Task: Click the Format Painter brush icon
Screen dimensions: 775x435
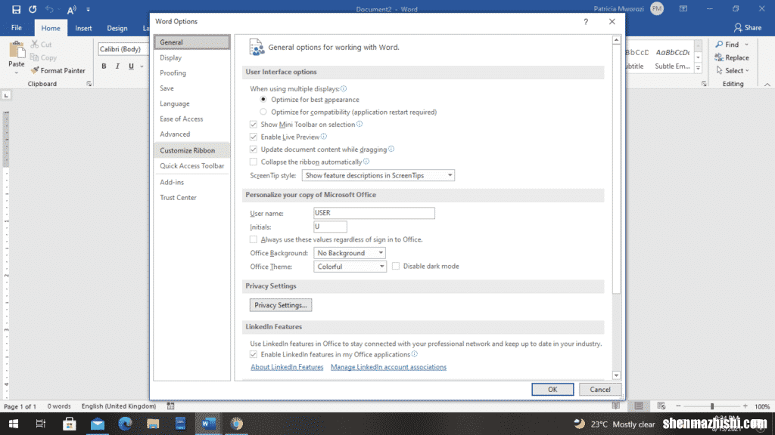Action: click(35, 70)
